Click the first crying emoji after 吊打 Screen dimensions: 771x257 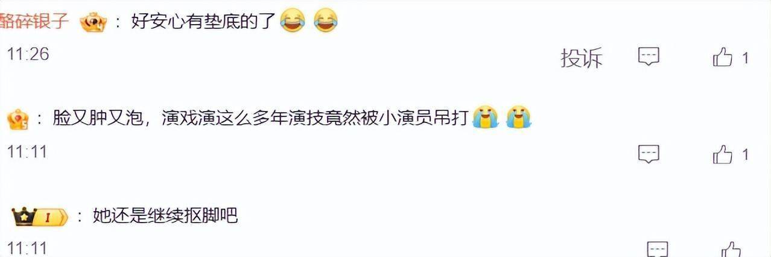pyautogui.click(x=486, y=117)
